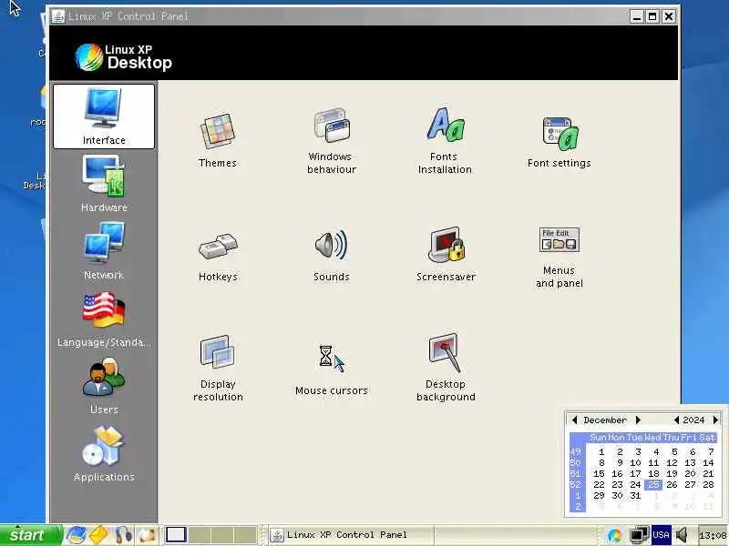Click the Linux XP Desktop logo

tap(124, 57)
